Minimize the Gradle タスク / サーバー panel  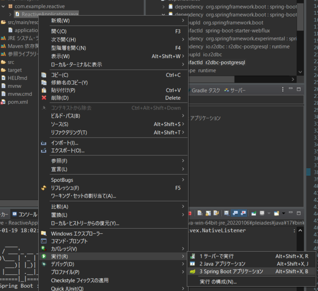pyautogui.click(x=291, y=88)
